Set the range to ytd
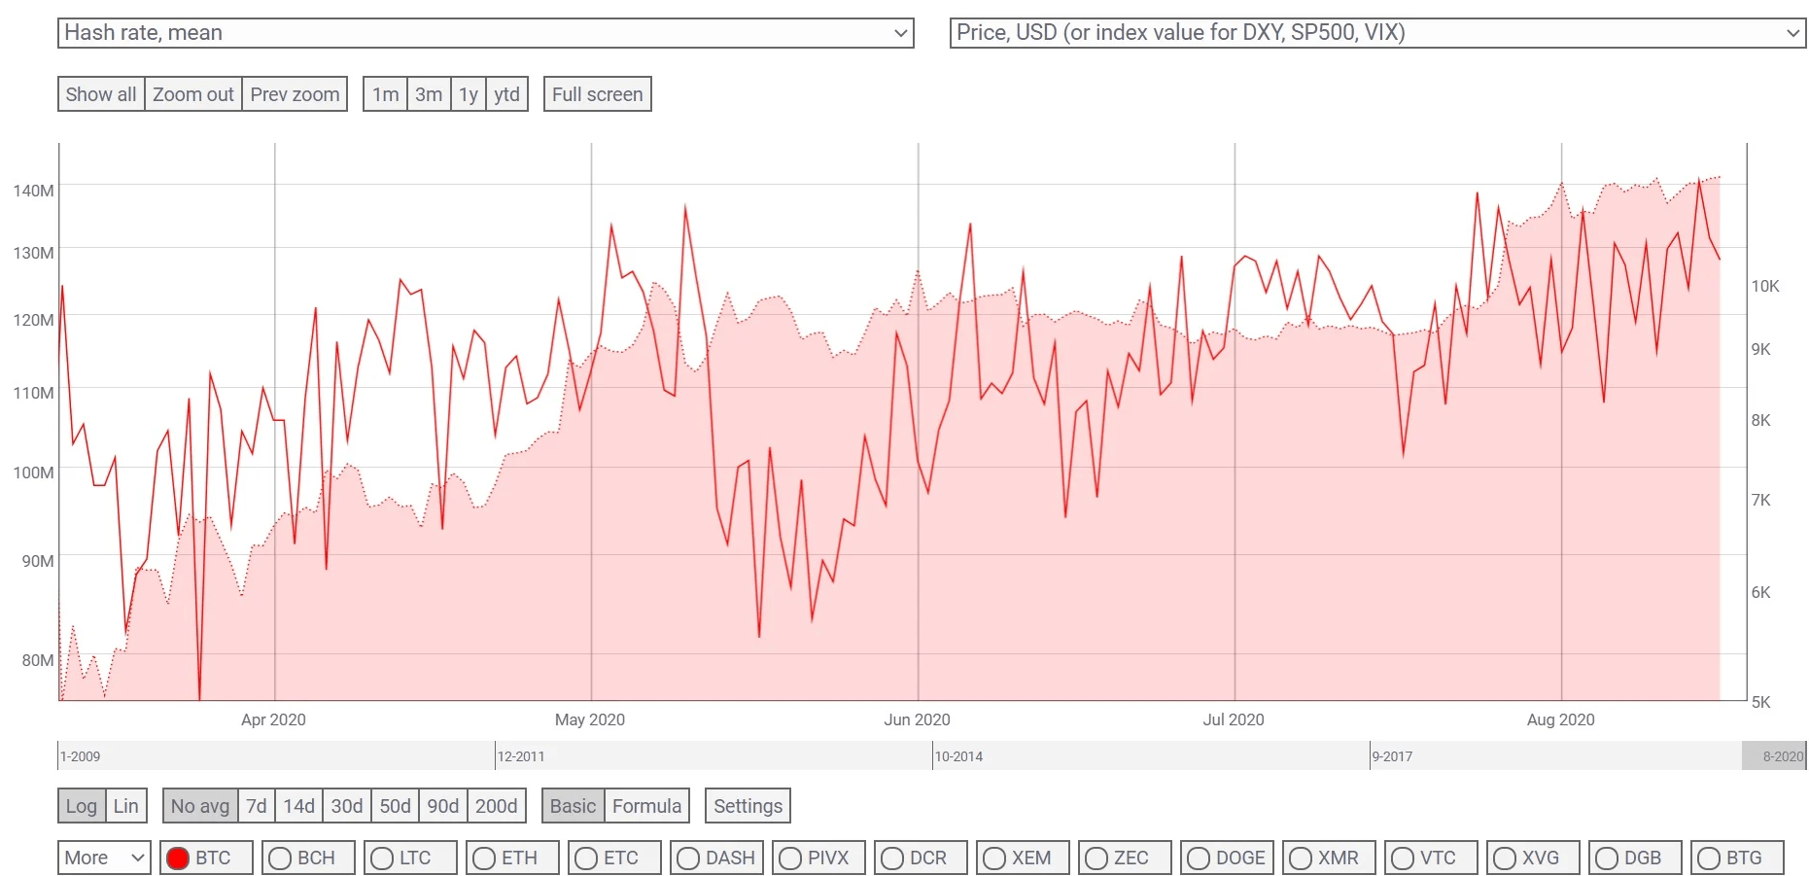 coord(506,94)
